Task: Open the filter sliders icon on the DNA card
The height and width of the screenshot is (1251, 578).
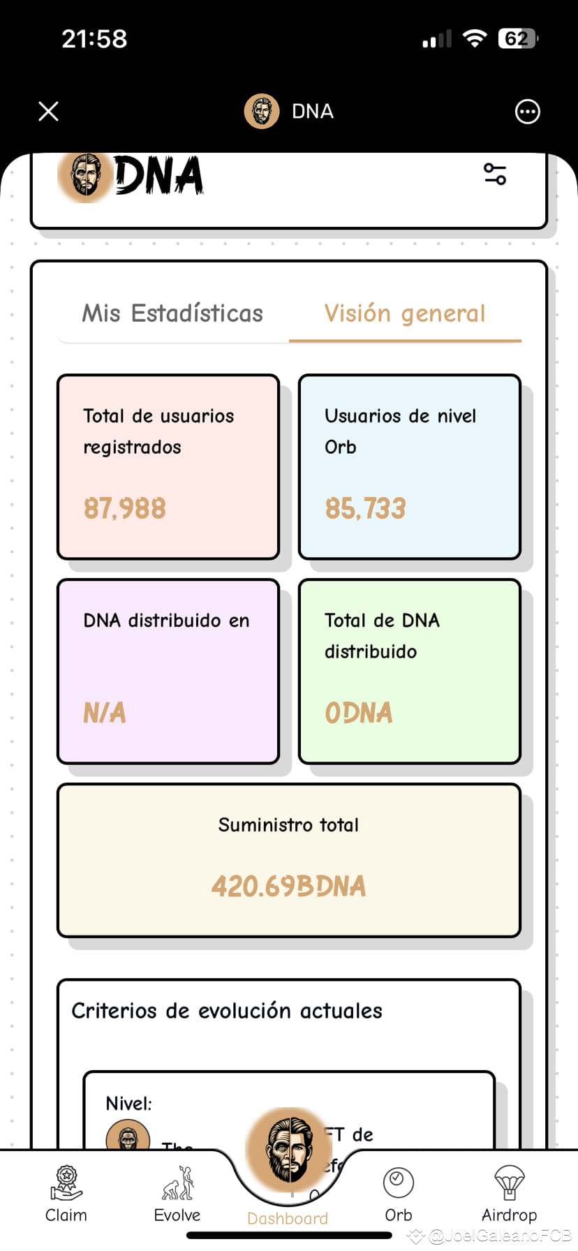Action: 496,175
